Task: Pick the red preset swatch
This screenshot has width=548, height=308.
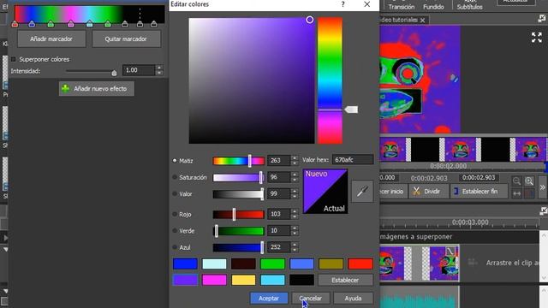Action: 360,264
